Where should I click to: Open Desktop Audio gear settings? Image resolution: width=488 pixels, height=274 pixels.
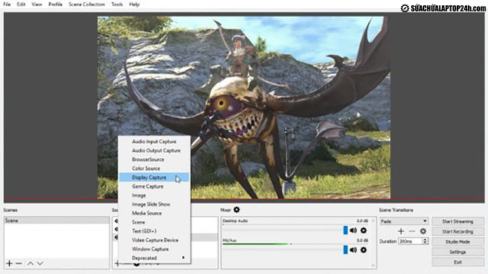(364, 230)
